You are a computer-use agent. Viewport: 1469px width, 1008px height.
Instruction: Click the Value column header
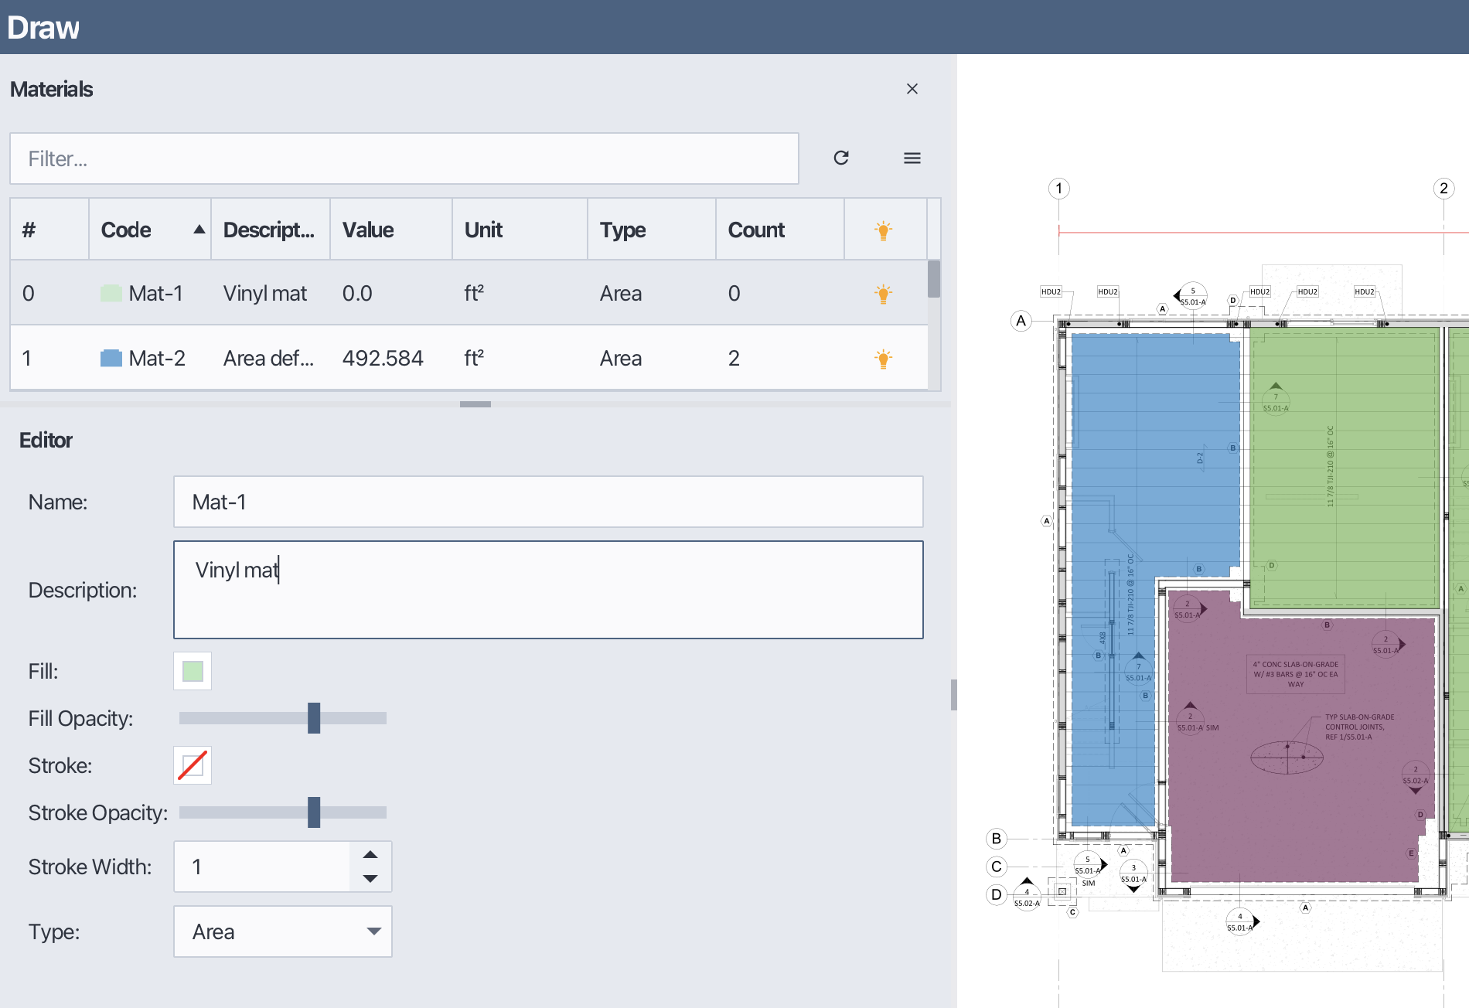390,230
